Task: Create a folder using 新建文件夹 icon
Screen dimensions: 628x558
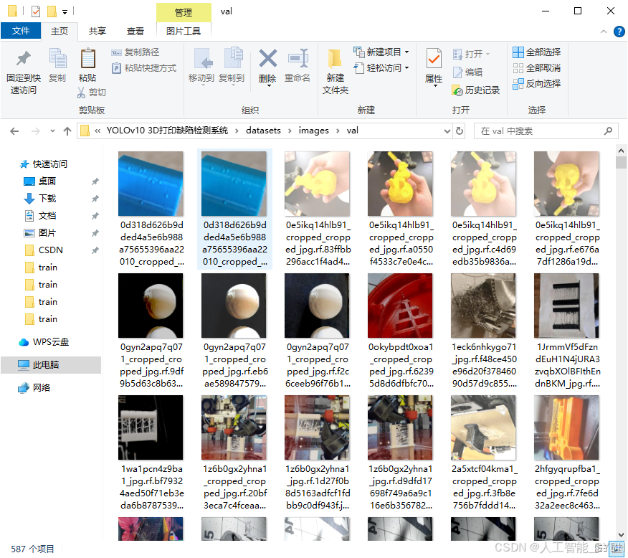Action: [335, 68]
